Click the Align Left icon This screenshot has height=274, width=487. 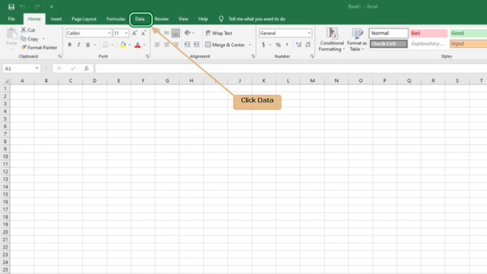(x=157, y=45)
